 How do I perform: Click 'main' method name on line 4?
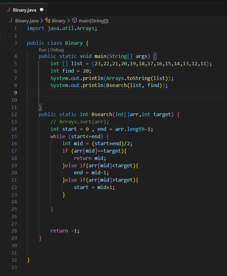[x=100, y=56]
